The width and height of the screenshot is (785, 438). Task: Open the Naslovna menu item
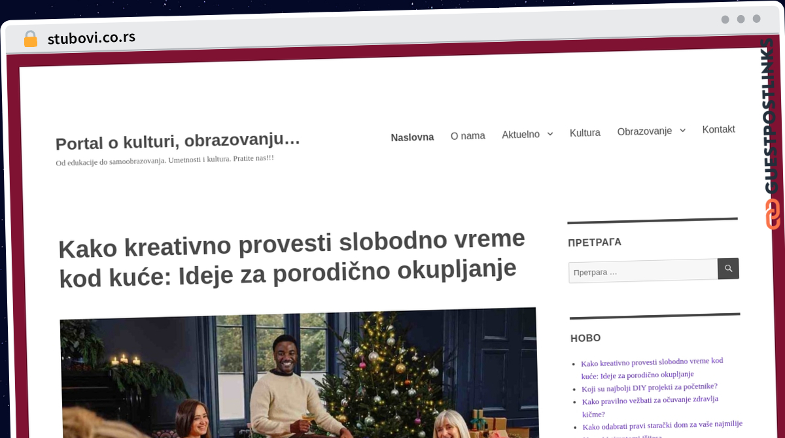point(412,137)
